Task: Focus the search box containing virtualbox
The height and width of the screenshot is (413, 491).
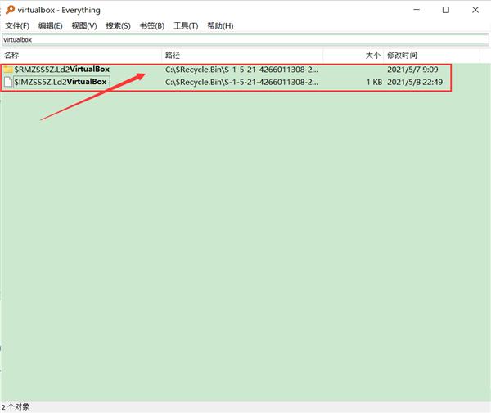Action: click(x=245, y=40)
